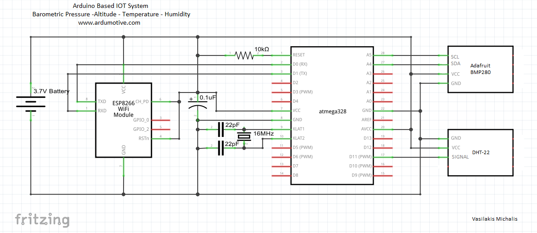
Task: Click the www.ardumotive.com title text
Action: [x=109, y=22]
